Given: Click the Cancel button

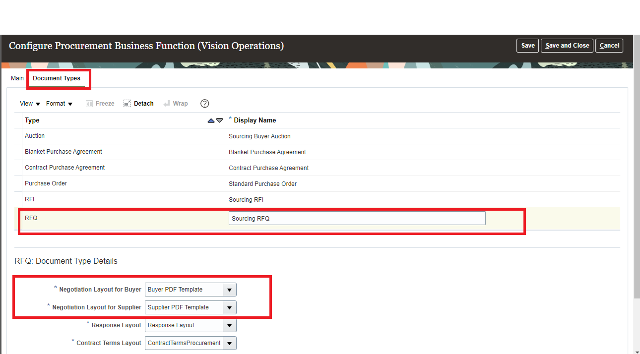Looking at the screenshot, I should [609, 46].
